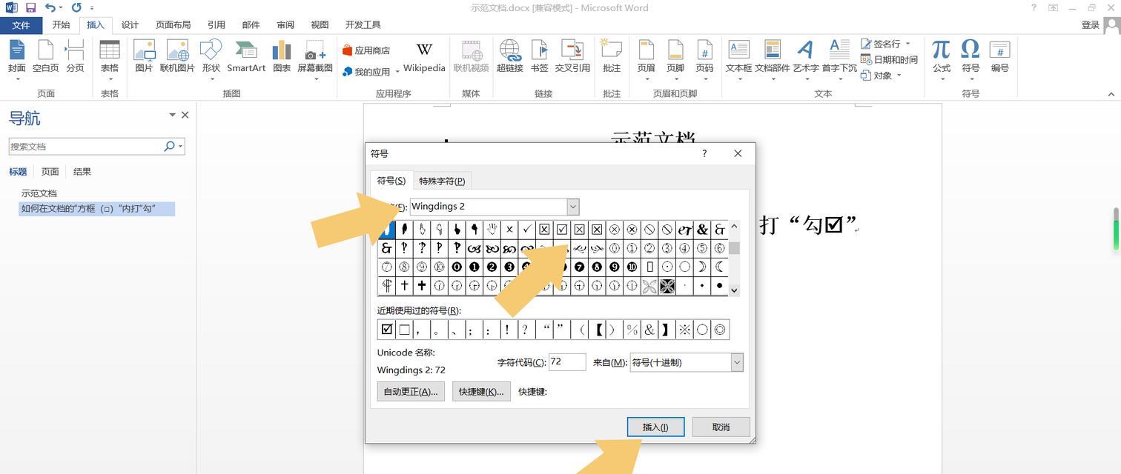Click the Save icon in quick access toolbar

tap(30, 7)
